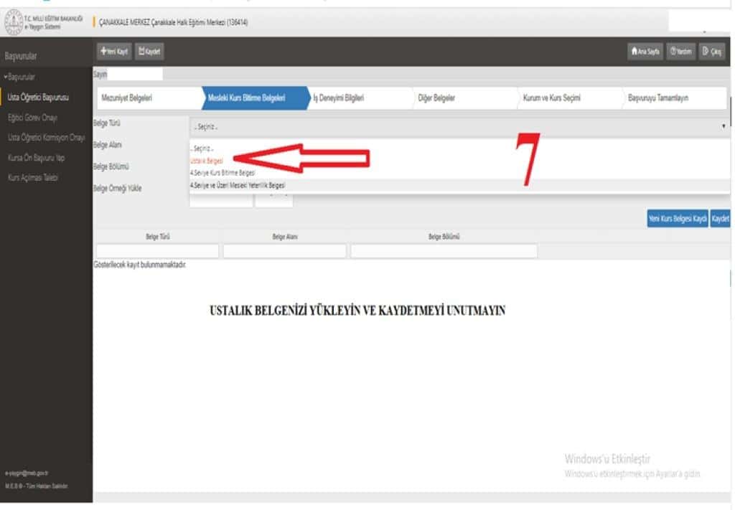Click the Yeni Kayıt toolbar button

113,52
